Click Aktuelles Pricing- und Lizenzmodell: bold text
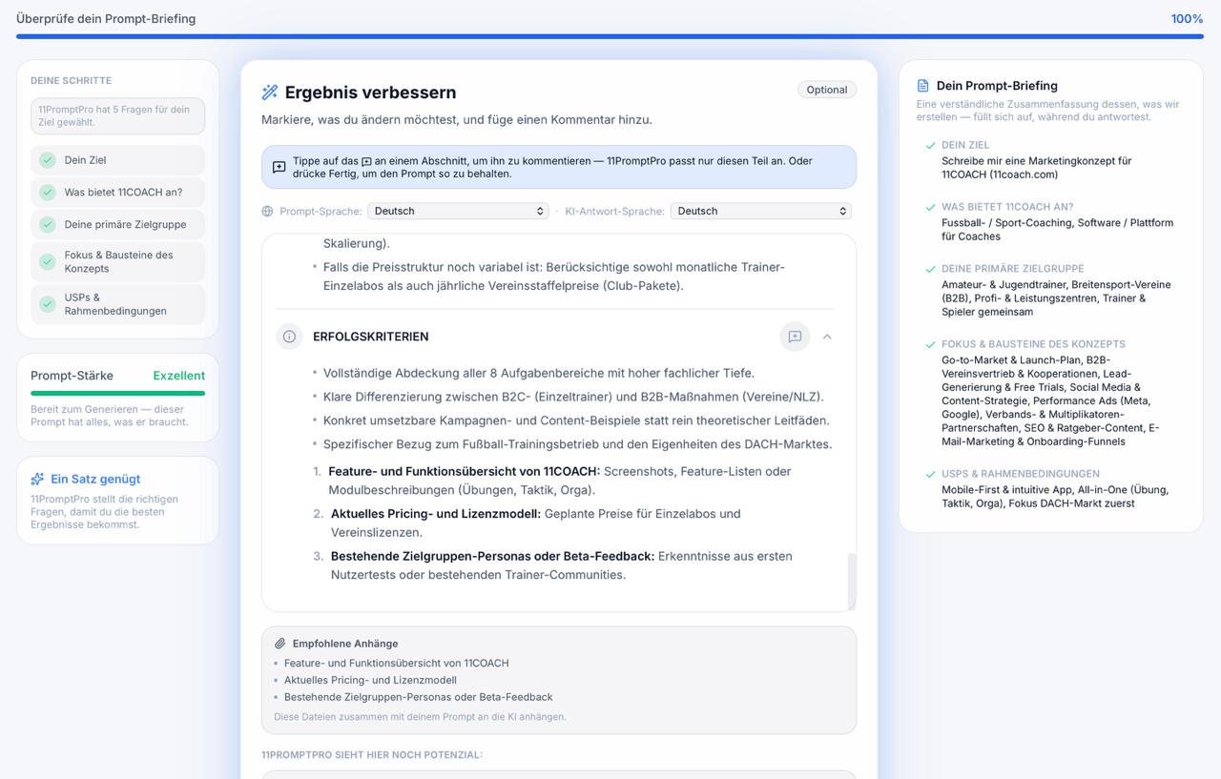Image resolution: width=1221 pixels, height=779 pixels. point(436,514)
